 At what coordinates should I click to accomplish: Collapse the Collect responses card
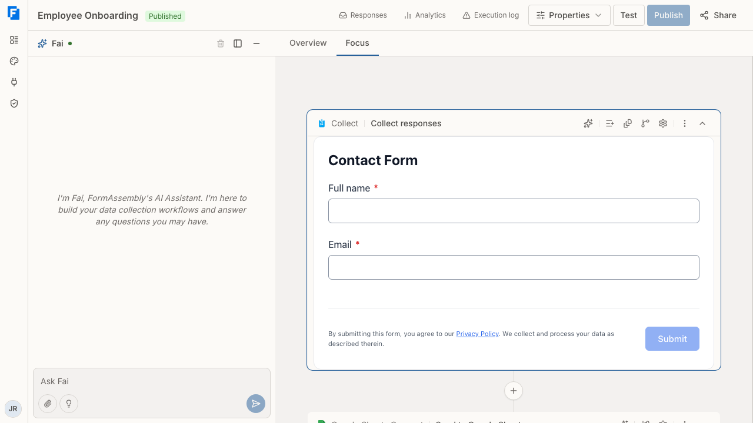(702, 123)
